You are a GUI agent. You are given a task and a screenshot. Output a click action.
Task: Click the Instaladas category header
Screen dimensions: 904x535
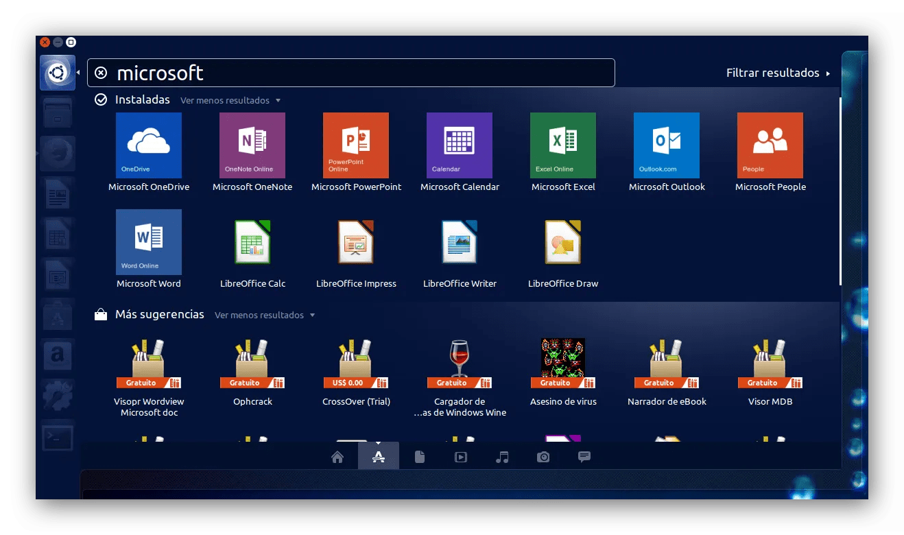[142, 99]
